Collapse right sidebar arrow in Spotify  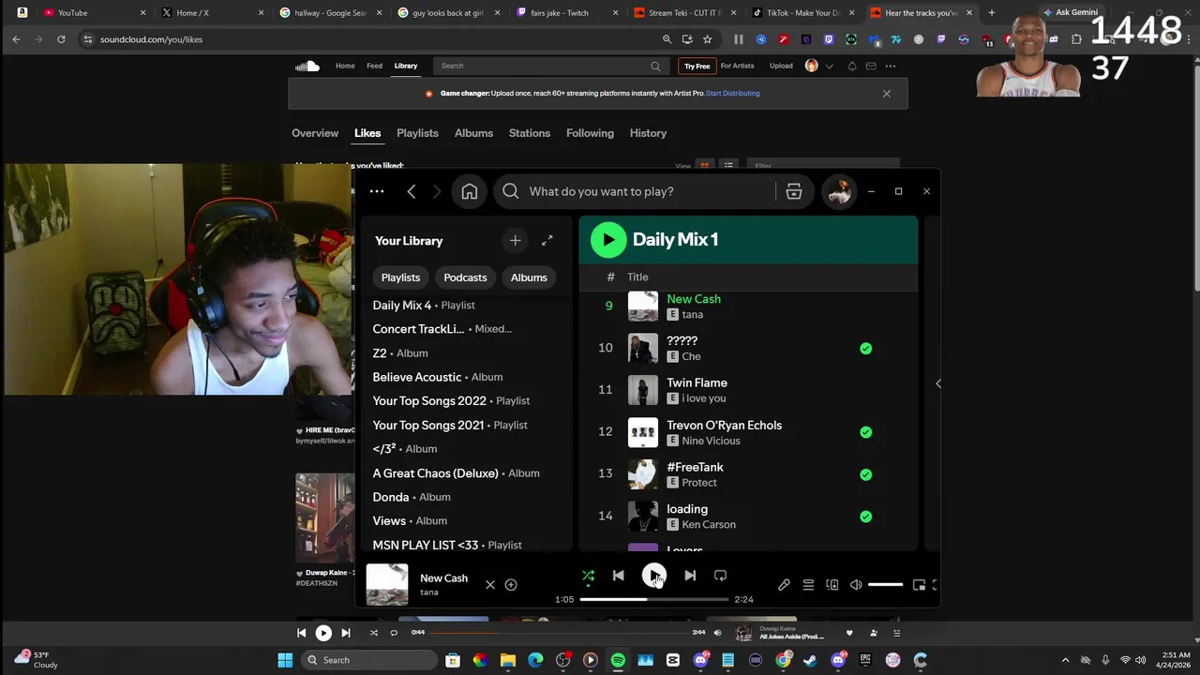tap(938, 383)
